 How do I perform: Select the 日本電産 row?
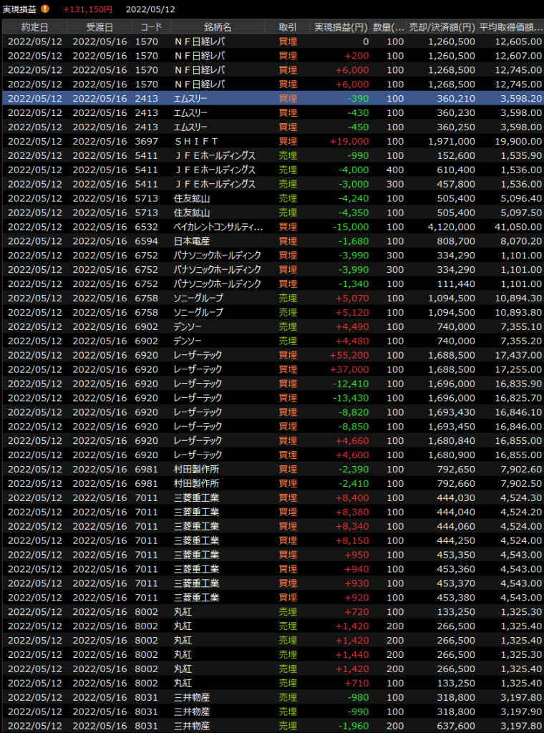(x=272, y=241)
